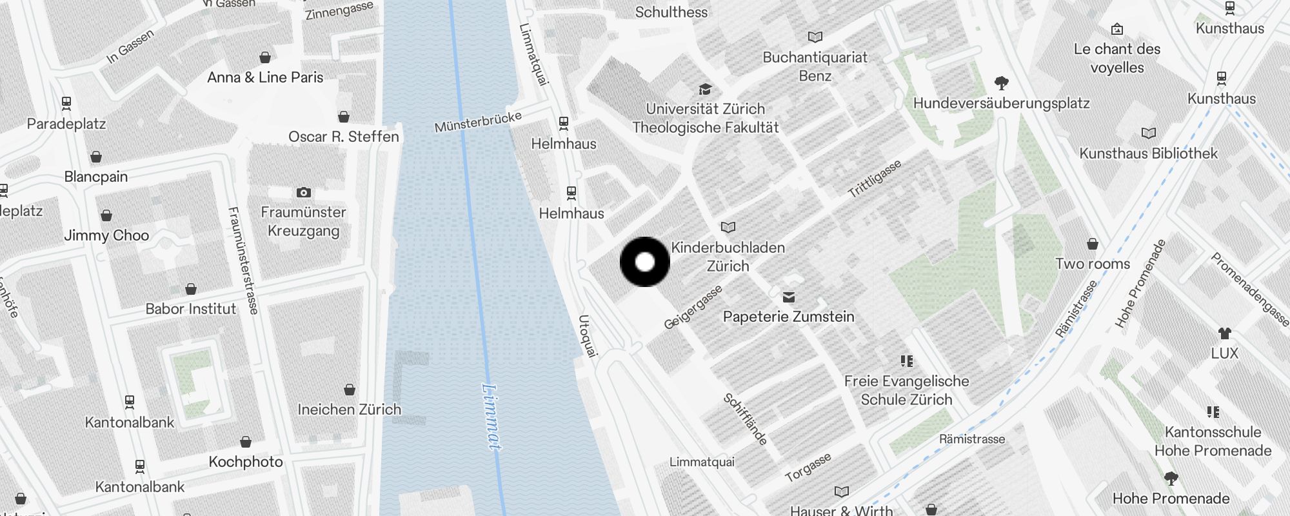
Task: Select the LUX clothing shirt icon
Action: [x=1225, y=333]
